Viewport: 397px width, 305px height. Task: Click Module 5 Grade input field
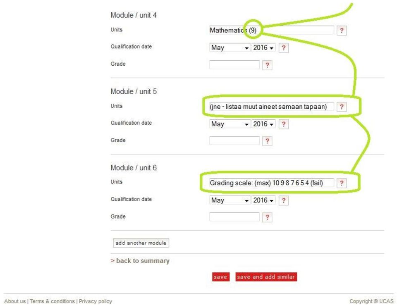pyautogui.click(x=234, y=141)
